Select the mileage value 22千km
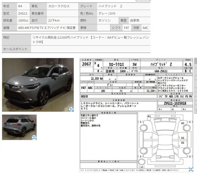 (54, 20)
